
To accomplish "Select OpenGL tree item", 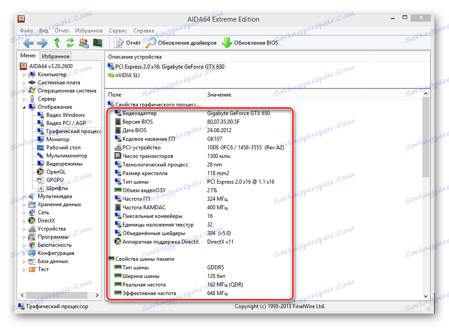I will pos(56,172).
